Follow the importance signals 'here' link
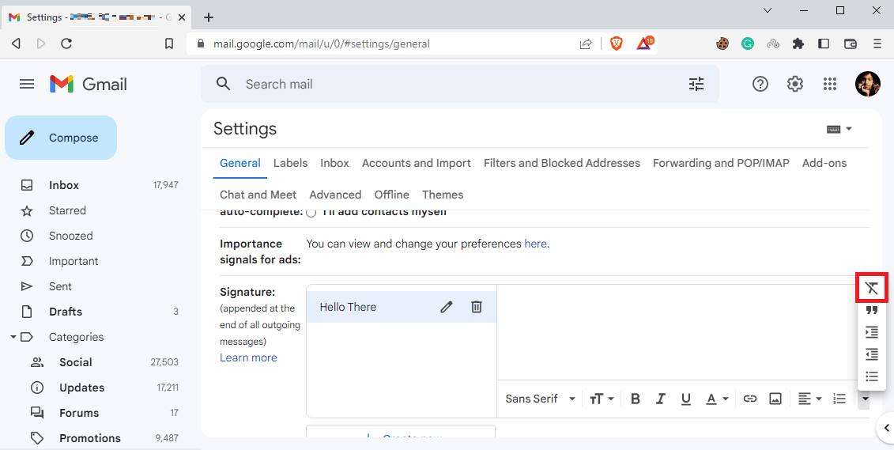The height and width of the screenshot is (450, 894). coord(535,244)
